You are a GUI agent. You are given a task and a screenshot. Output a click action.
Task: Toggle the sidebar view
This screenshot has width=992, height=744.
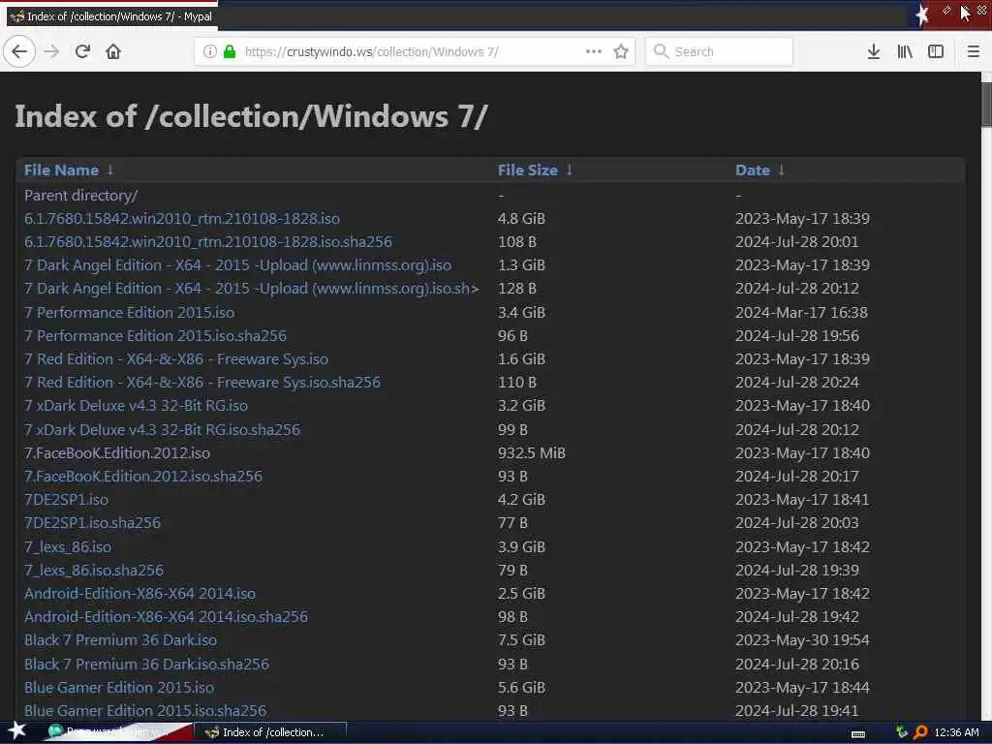[x=936, y=51]
